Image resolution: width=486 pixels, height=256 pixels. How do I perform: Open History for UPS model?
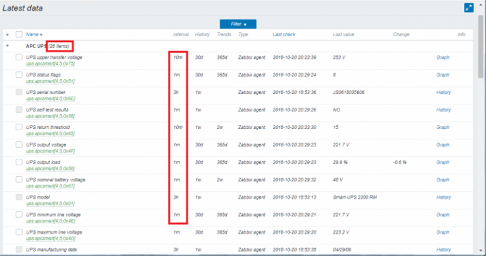[443, 197]
